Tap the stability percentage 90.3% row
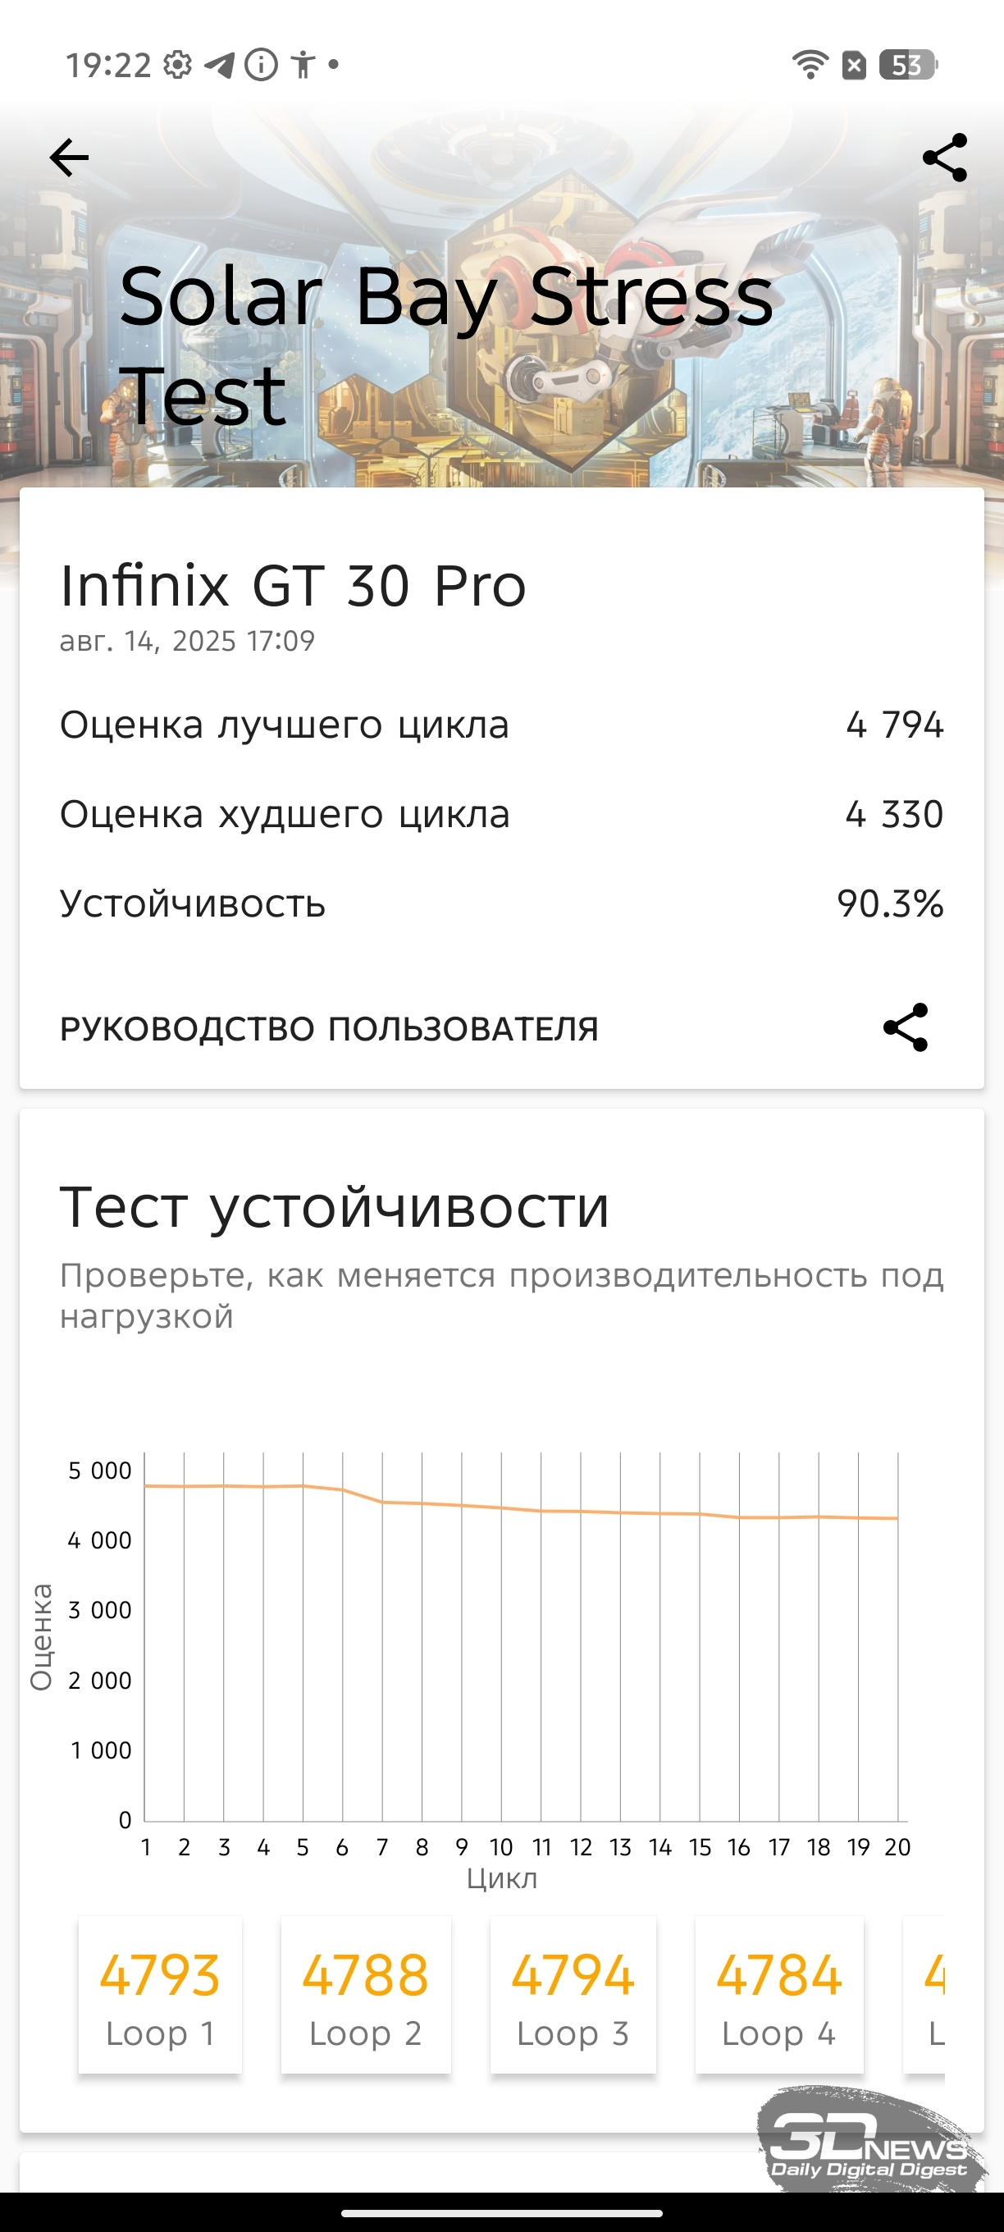Screen dimensions: 1004x2232 coord(501,903)
